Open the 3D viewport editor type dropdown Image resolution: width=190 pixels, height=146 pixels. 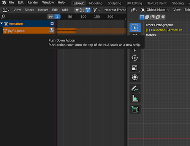(x=134, y=10)
